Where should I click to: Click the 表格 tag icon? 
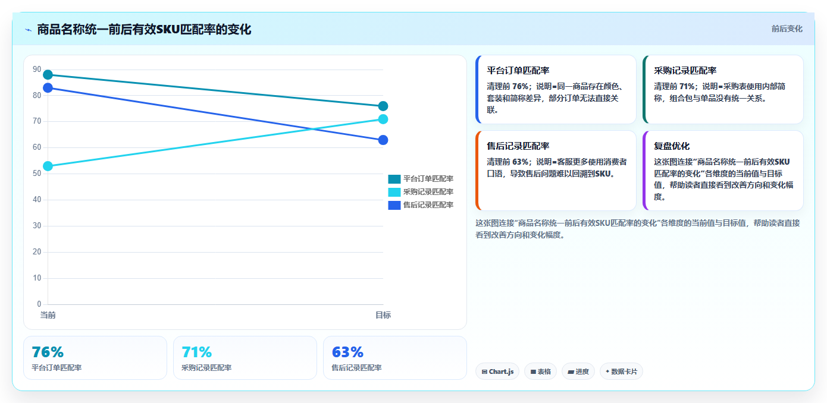coord(533,372)
